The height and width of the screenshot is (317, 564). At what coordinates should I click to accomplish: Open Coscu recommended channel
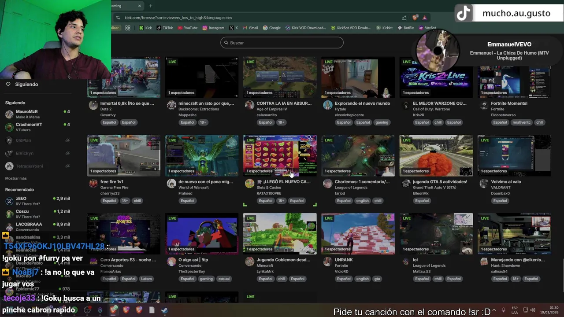click(x=37, y=214)
